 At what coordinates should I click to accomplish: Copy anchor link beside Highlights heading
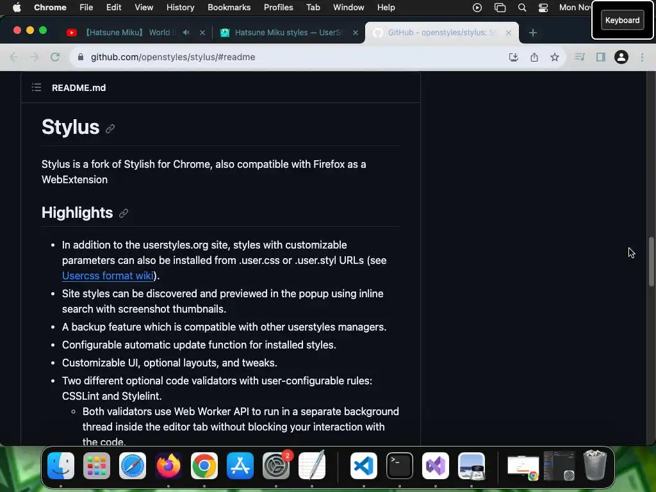coord(124,213)
